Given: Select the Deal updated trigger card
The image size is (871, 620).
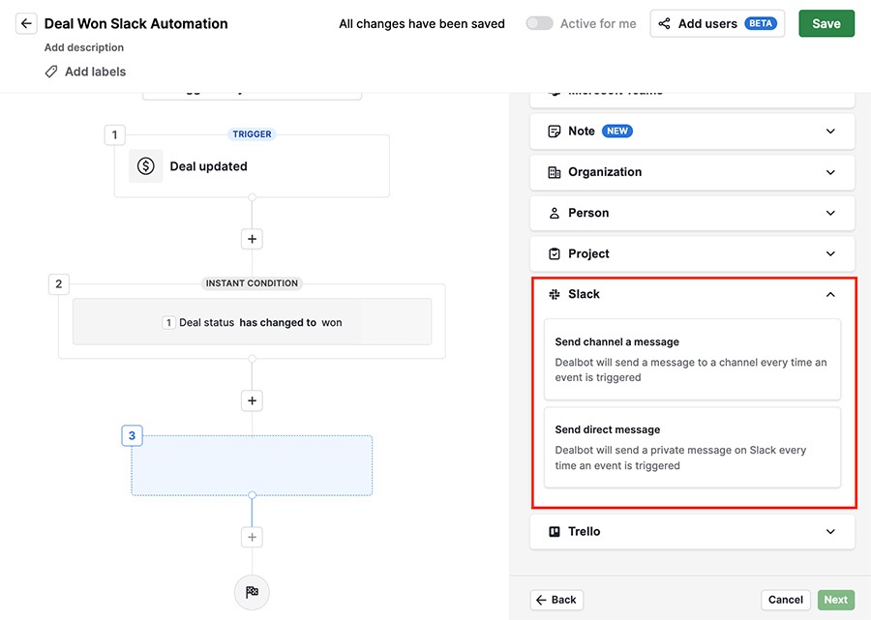Looking at the screenshot, I should pyautogui.click(x=252, y=166).
